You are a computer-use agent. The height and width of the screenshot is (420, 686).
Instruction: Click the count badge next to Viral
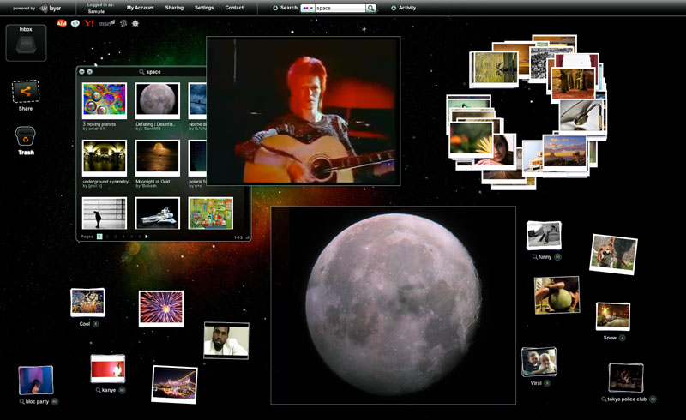547,383
